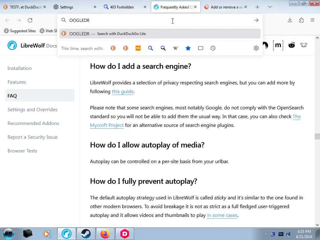Open Recommended Addons page

pos(33,123)
